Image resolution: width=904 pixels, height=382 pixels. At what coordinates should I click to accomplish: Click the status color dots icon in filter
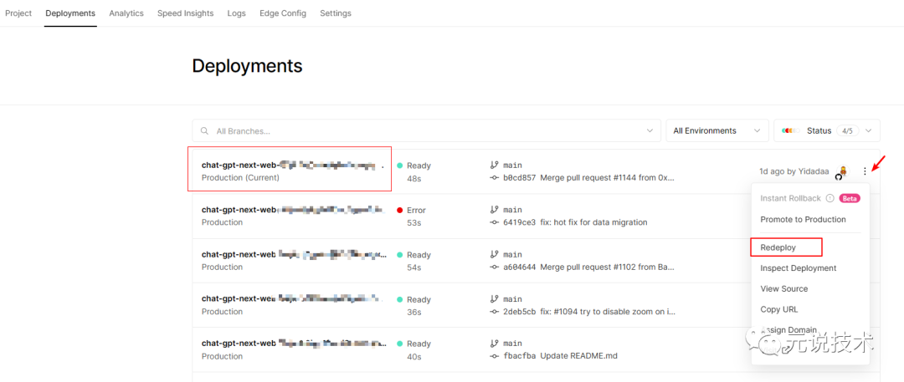point(787,131)
